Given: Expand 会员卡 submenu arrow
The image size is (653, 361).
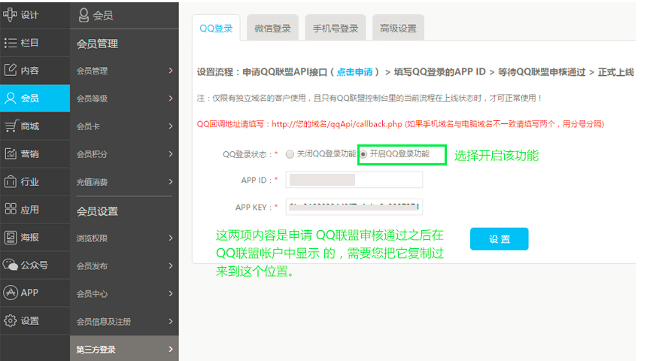Looking at the screenshot, I should tap(170, 126).
